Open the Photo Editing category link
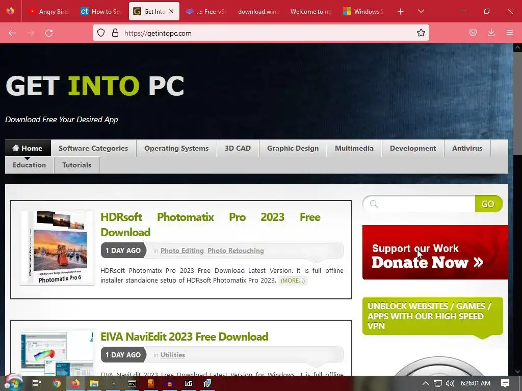This screenshot has height=391, width=522. pos(182,250)
